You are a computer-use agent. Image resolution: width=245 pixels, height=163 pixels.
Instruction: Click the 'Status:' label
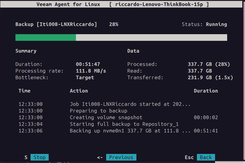pyautogui.click(x=192, y=24)
